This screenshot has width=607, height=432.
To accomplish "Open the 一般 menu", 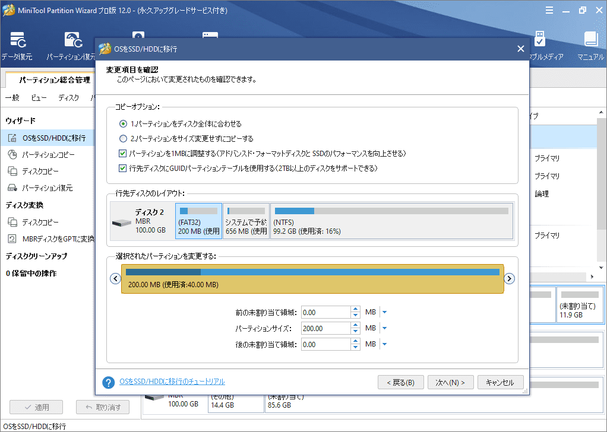I will point(12,98).
